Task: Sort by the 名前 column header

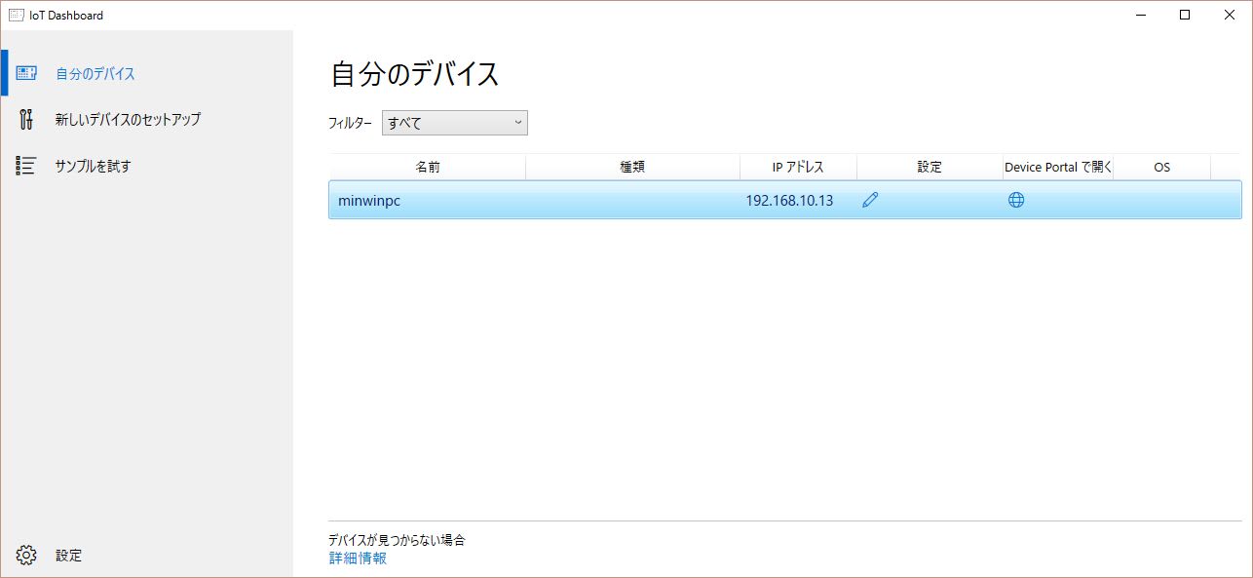Action: point(428,167)
